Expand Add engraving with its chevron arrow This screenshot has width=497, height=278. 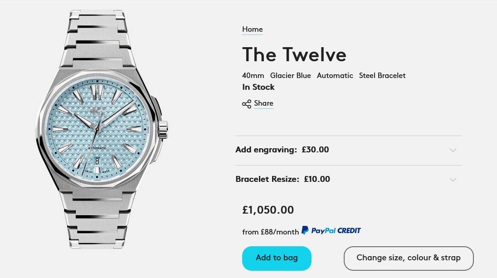click(453, 150)
